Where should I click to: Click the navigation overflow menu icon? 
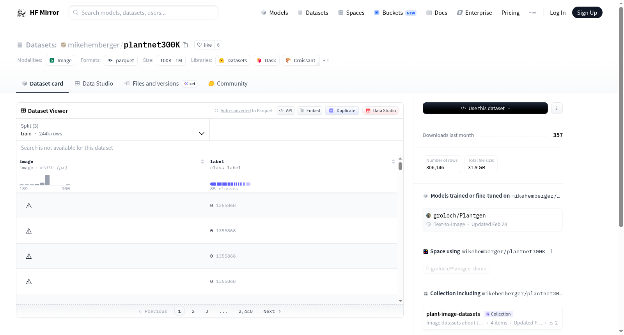pos(532,13)
